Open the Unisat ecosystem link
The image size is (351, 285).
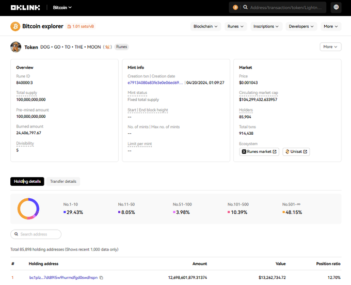click(296, 152)
